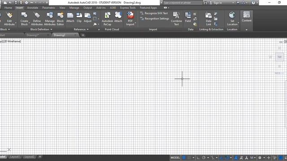Click the Plot printer icon
Screen dimensions: 287x161
pyautogui.click(x=26, y=3)
